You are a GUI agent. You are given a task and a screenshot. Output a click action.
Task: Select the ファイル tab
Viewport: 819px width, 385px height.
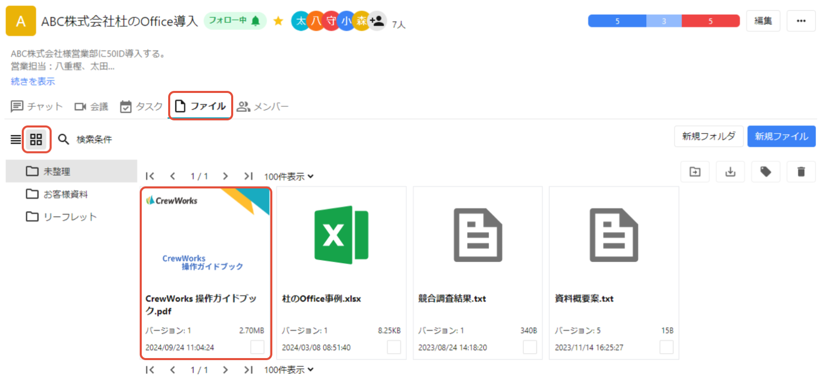(200, 106)
